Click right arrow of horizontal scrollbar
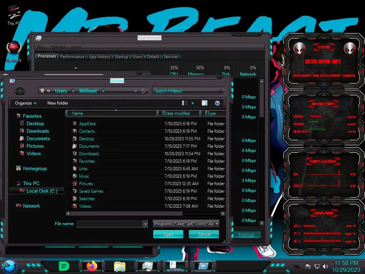The width and height of the screenshot is (365, 274). [223, 213]
